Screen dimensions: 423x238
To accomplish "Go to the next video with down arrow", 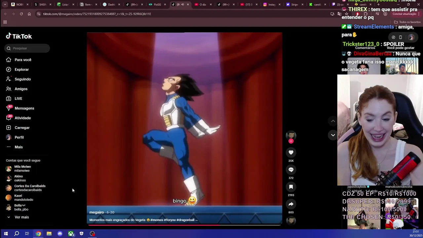I will coord(333,135).
